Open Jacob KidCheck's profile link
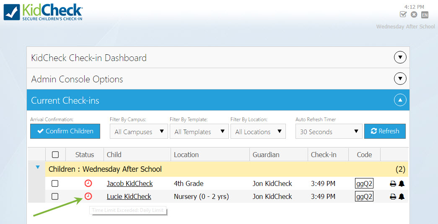Image resolution: width=438 pixels, height=224 pixels. point(130,183)
